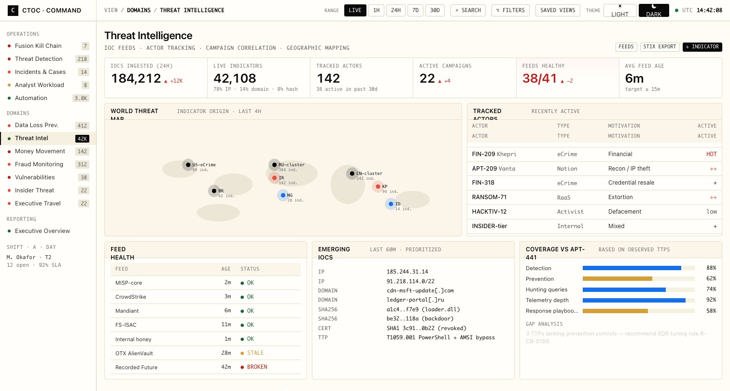Open Automation page
The width and height of the screenshot is (730, 391).
[48, 98]
